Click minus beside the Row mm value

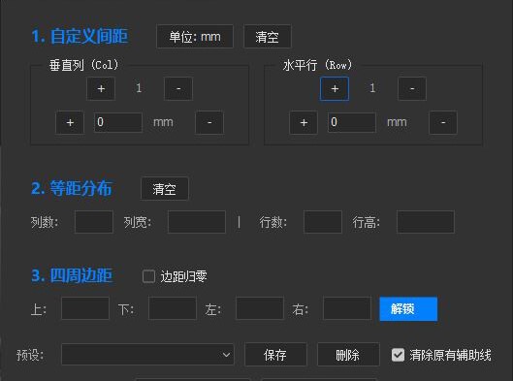click(x=443, y=123)
